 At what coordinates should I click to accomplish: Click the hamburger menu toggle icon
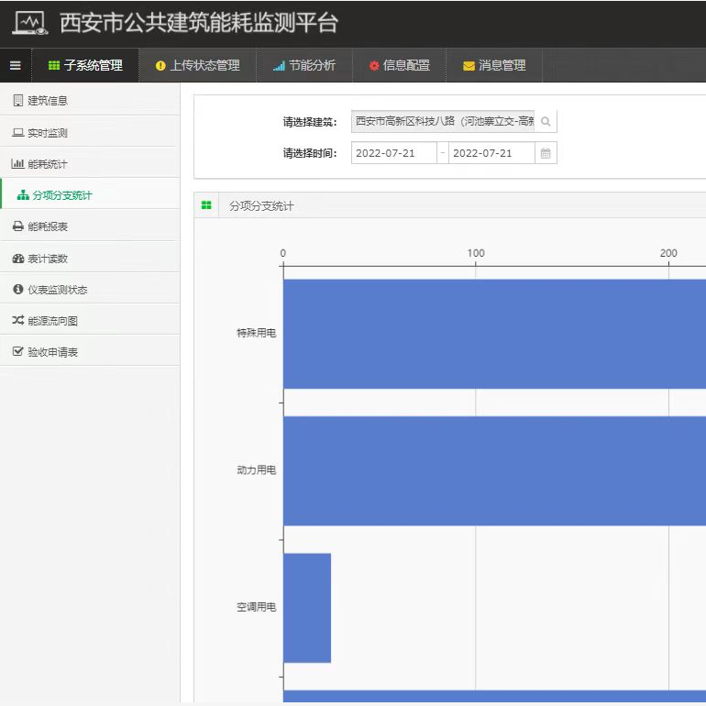(15, 65)
